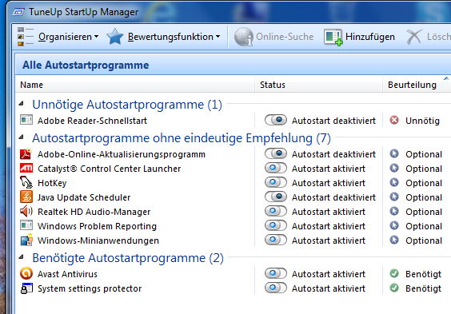Collapse Autostartprogramme ohne eindeutige Empfehlung group
The height and width of the screenshot is (314, 451).
point(22,137)
